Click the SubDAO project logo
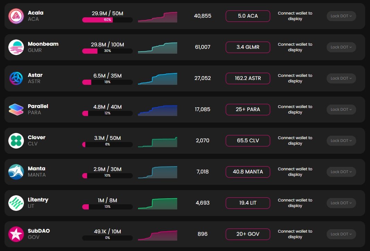This screenshot has width=370, height=251. (16, 234)
